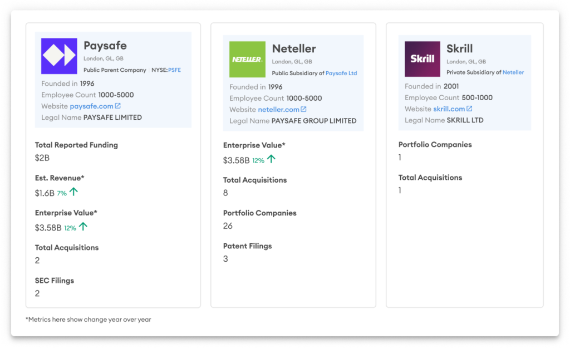This screenshot has width=570, height=348.
Task: Click the Paysafe purple logo
Action: 59,56
